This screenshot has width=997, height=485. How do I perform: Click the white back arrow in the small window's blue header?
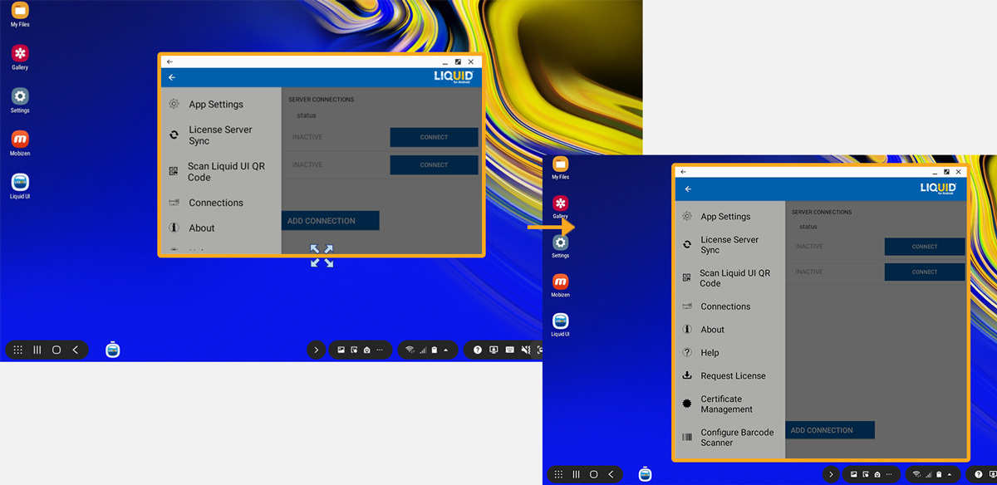pyautogui.click(x=172, y=77)
